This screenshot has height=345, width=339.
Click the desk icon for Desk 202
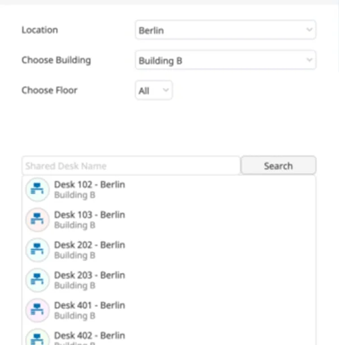(x=37, y=250)
